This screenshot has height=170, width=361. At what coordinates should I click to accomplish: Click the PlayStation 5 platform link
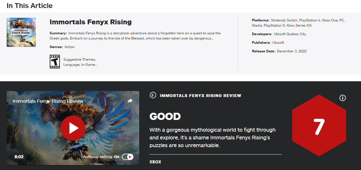pyautogui.click(x=274, y=25)
